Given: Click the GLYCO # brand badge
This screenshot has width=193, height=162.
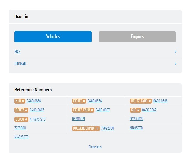Looking at the screenshot, I should [x=21, y=119].
